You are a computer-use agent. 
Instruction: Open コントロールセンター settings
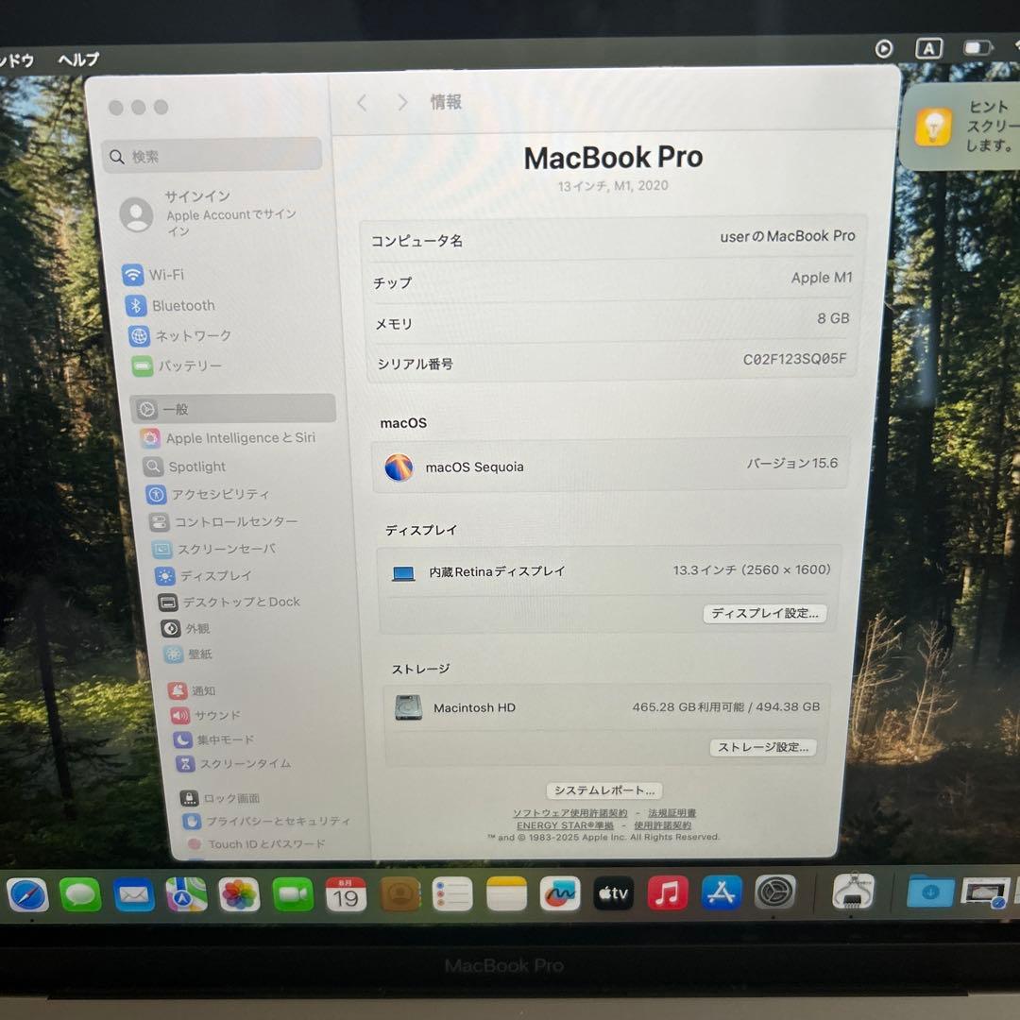(x=223, y=521)
